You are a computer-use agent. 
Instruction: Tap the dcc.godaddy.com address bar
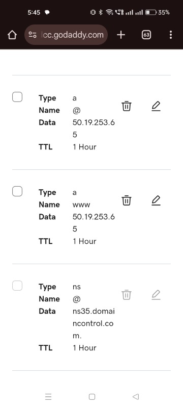66,35
